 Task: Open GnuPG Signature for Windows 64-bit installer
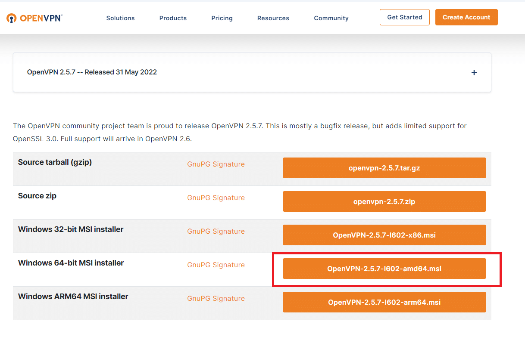(216, 265)
